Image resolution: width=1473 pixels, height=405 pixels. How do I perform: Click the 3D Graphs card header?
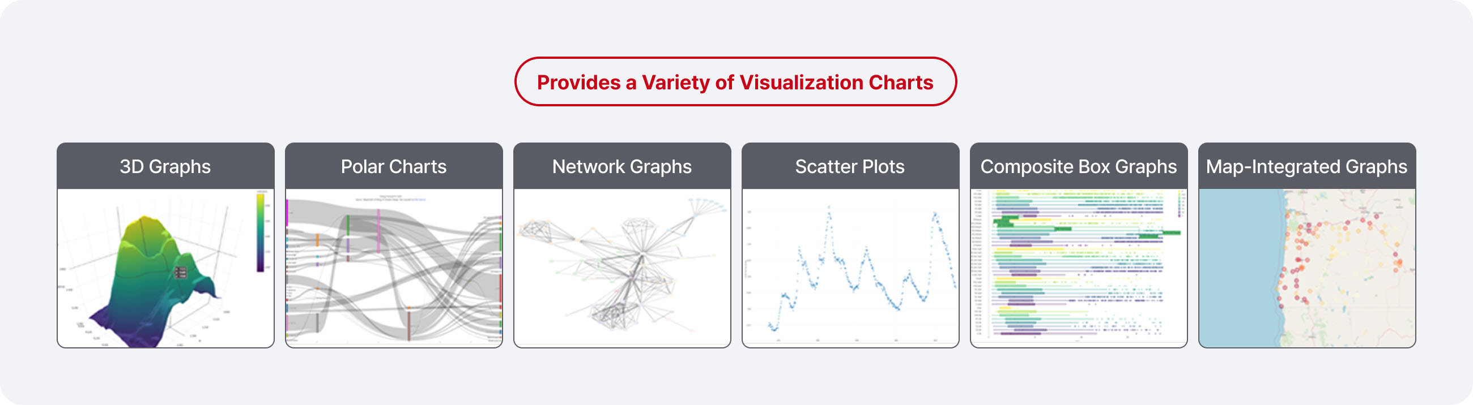coord(165,166)
